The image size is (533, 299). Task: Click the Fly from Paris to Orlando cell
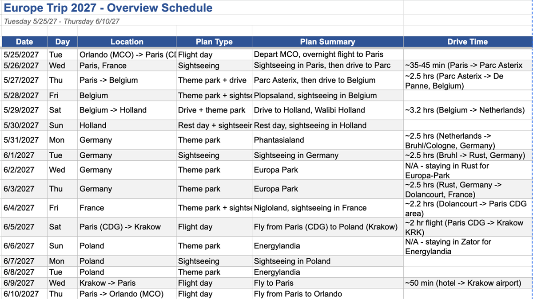point(328,294)
